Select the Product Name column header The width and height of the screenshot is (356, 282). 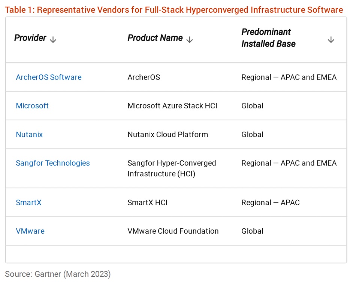[155, 38]
